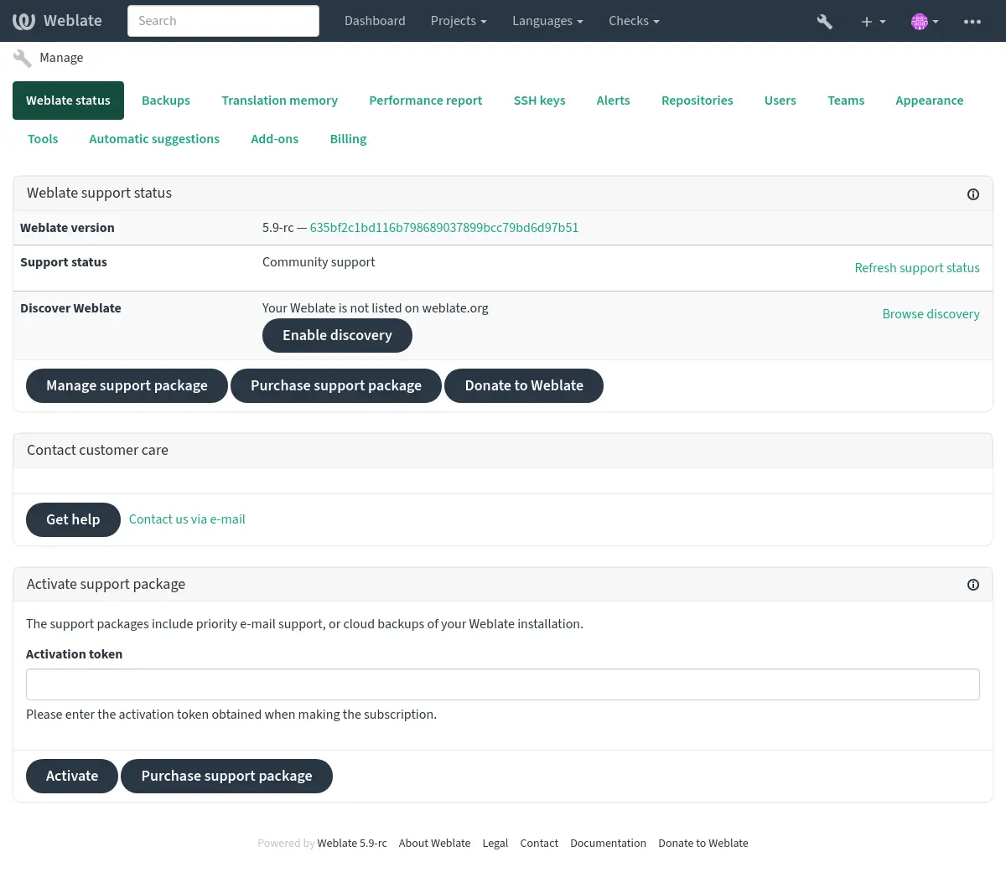
Task: Click the Donate to Weblate button
Action: click(524, 386)
